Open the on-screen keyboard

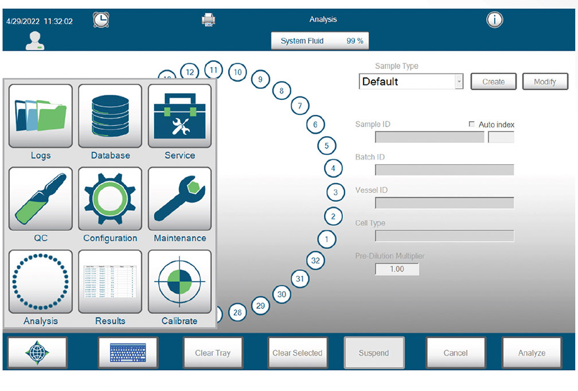coord(127,353)
